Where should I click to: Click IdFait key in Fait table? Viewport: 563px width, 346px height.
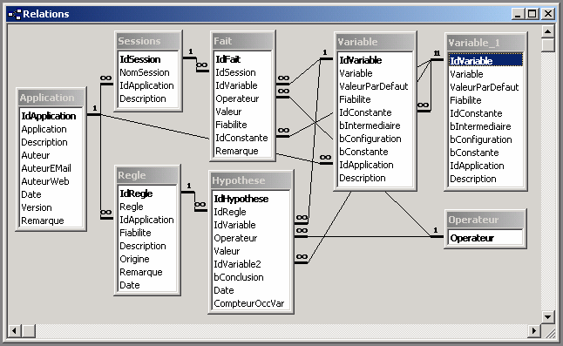point(228,59)
